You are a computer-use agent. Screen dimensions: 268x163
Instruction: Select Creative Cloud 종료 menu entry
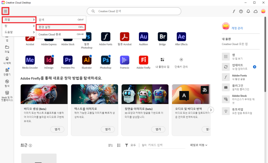[61, 35]
